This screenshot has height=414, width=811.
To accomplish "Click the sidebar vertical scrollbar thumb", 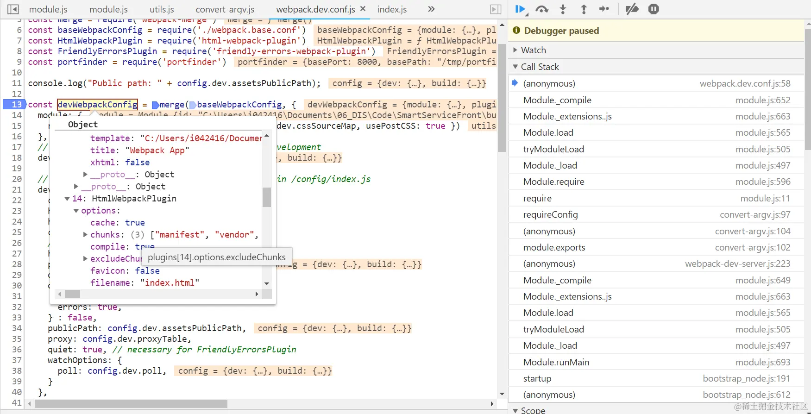I will tap(808, 89).
